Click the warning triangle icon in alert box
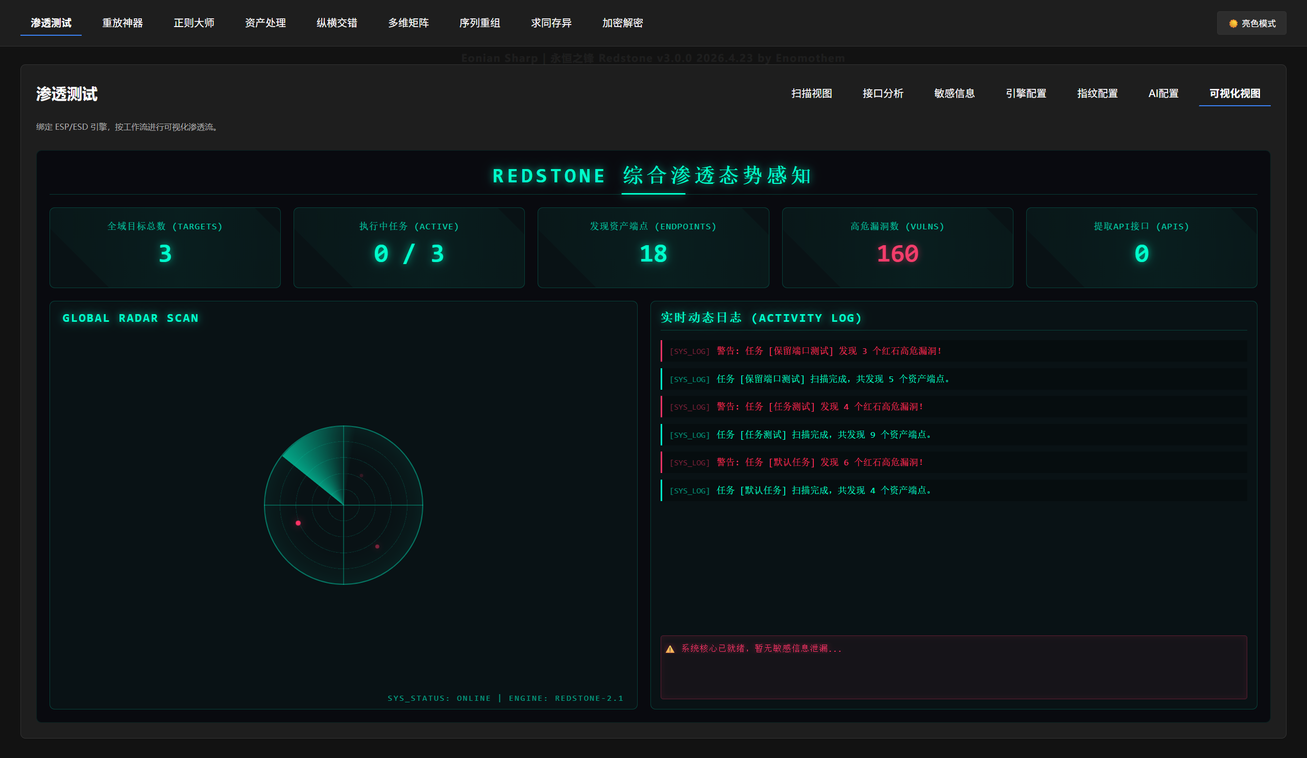Screen dimensions: 1307x758 (670, 649)
